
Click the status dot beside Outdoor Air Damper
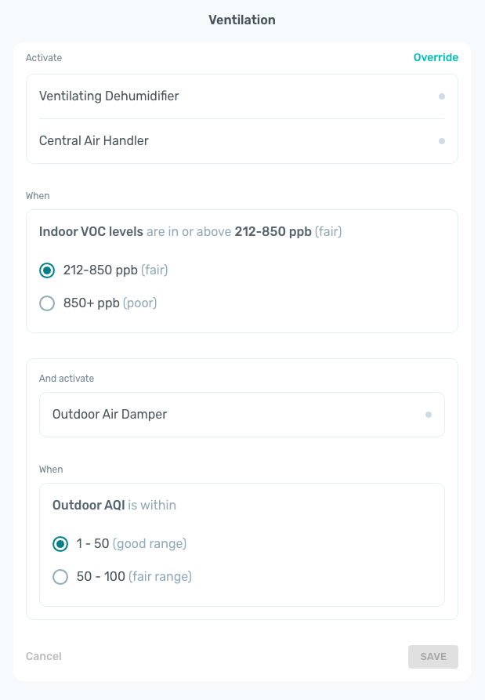click(429, 415)
